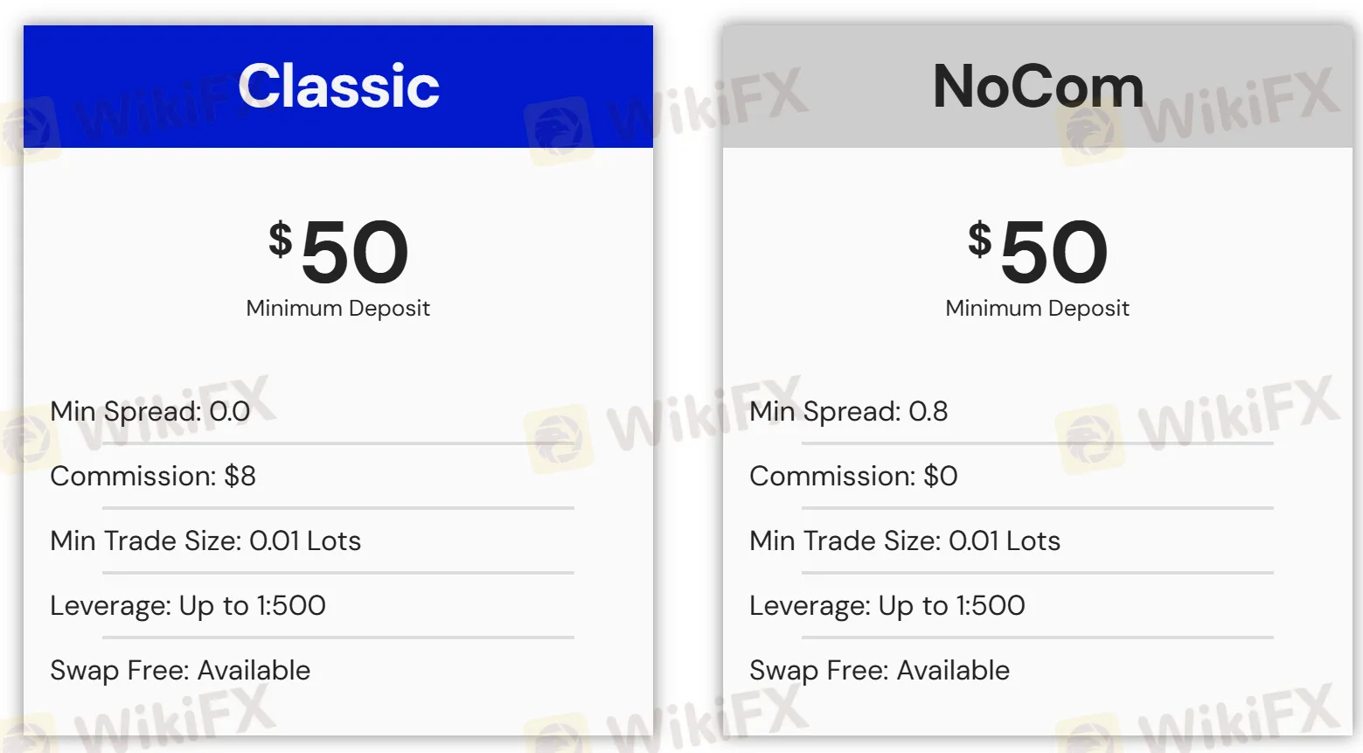This screenshot has width=1363, height=753.
Task: Click the NoCom $50 deposit amount
Action: pos(1054,253)
